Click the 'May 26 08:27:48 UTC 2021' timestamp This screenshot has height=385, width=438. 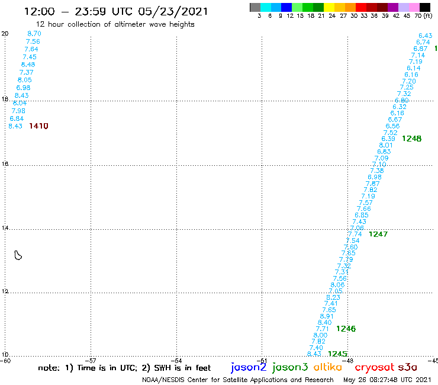tap(387, 380)
